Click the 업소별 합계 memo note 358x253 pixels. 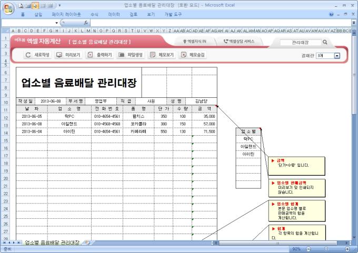[x=296, y=211]
